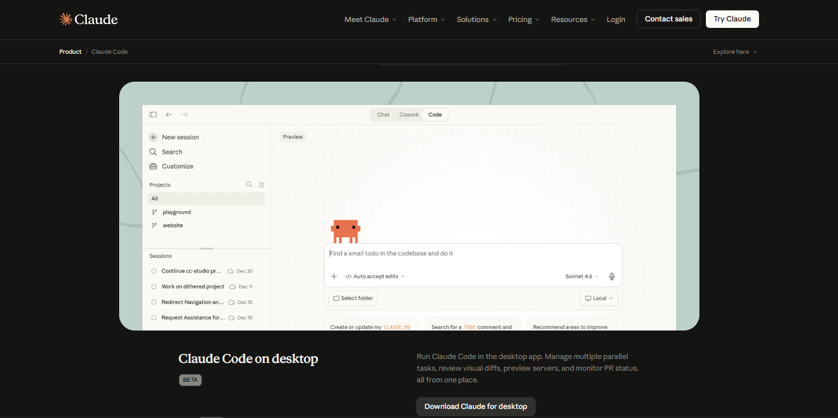Open the Sonnet 4.6 model dropdown
Viewport: 838px width, 418px height.
coord(582,277)
